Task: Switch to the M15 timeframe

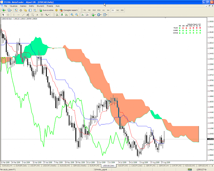Action: coord(94,10)
